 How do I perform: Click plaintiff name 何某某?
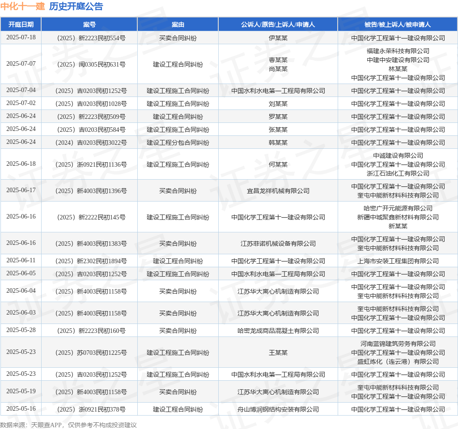pyautogui.click(x=278, y=164)
